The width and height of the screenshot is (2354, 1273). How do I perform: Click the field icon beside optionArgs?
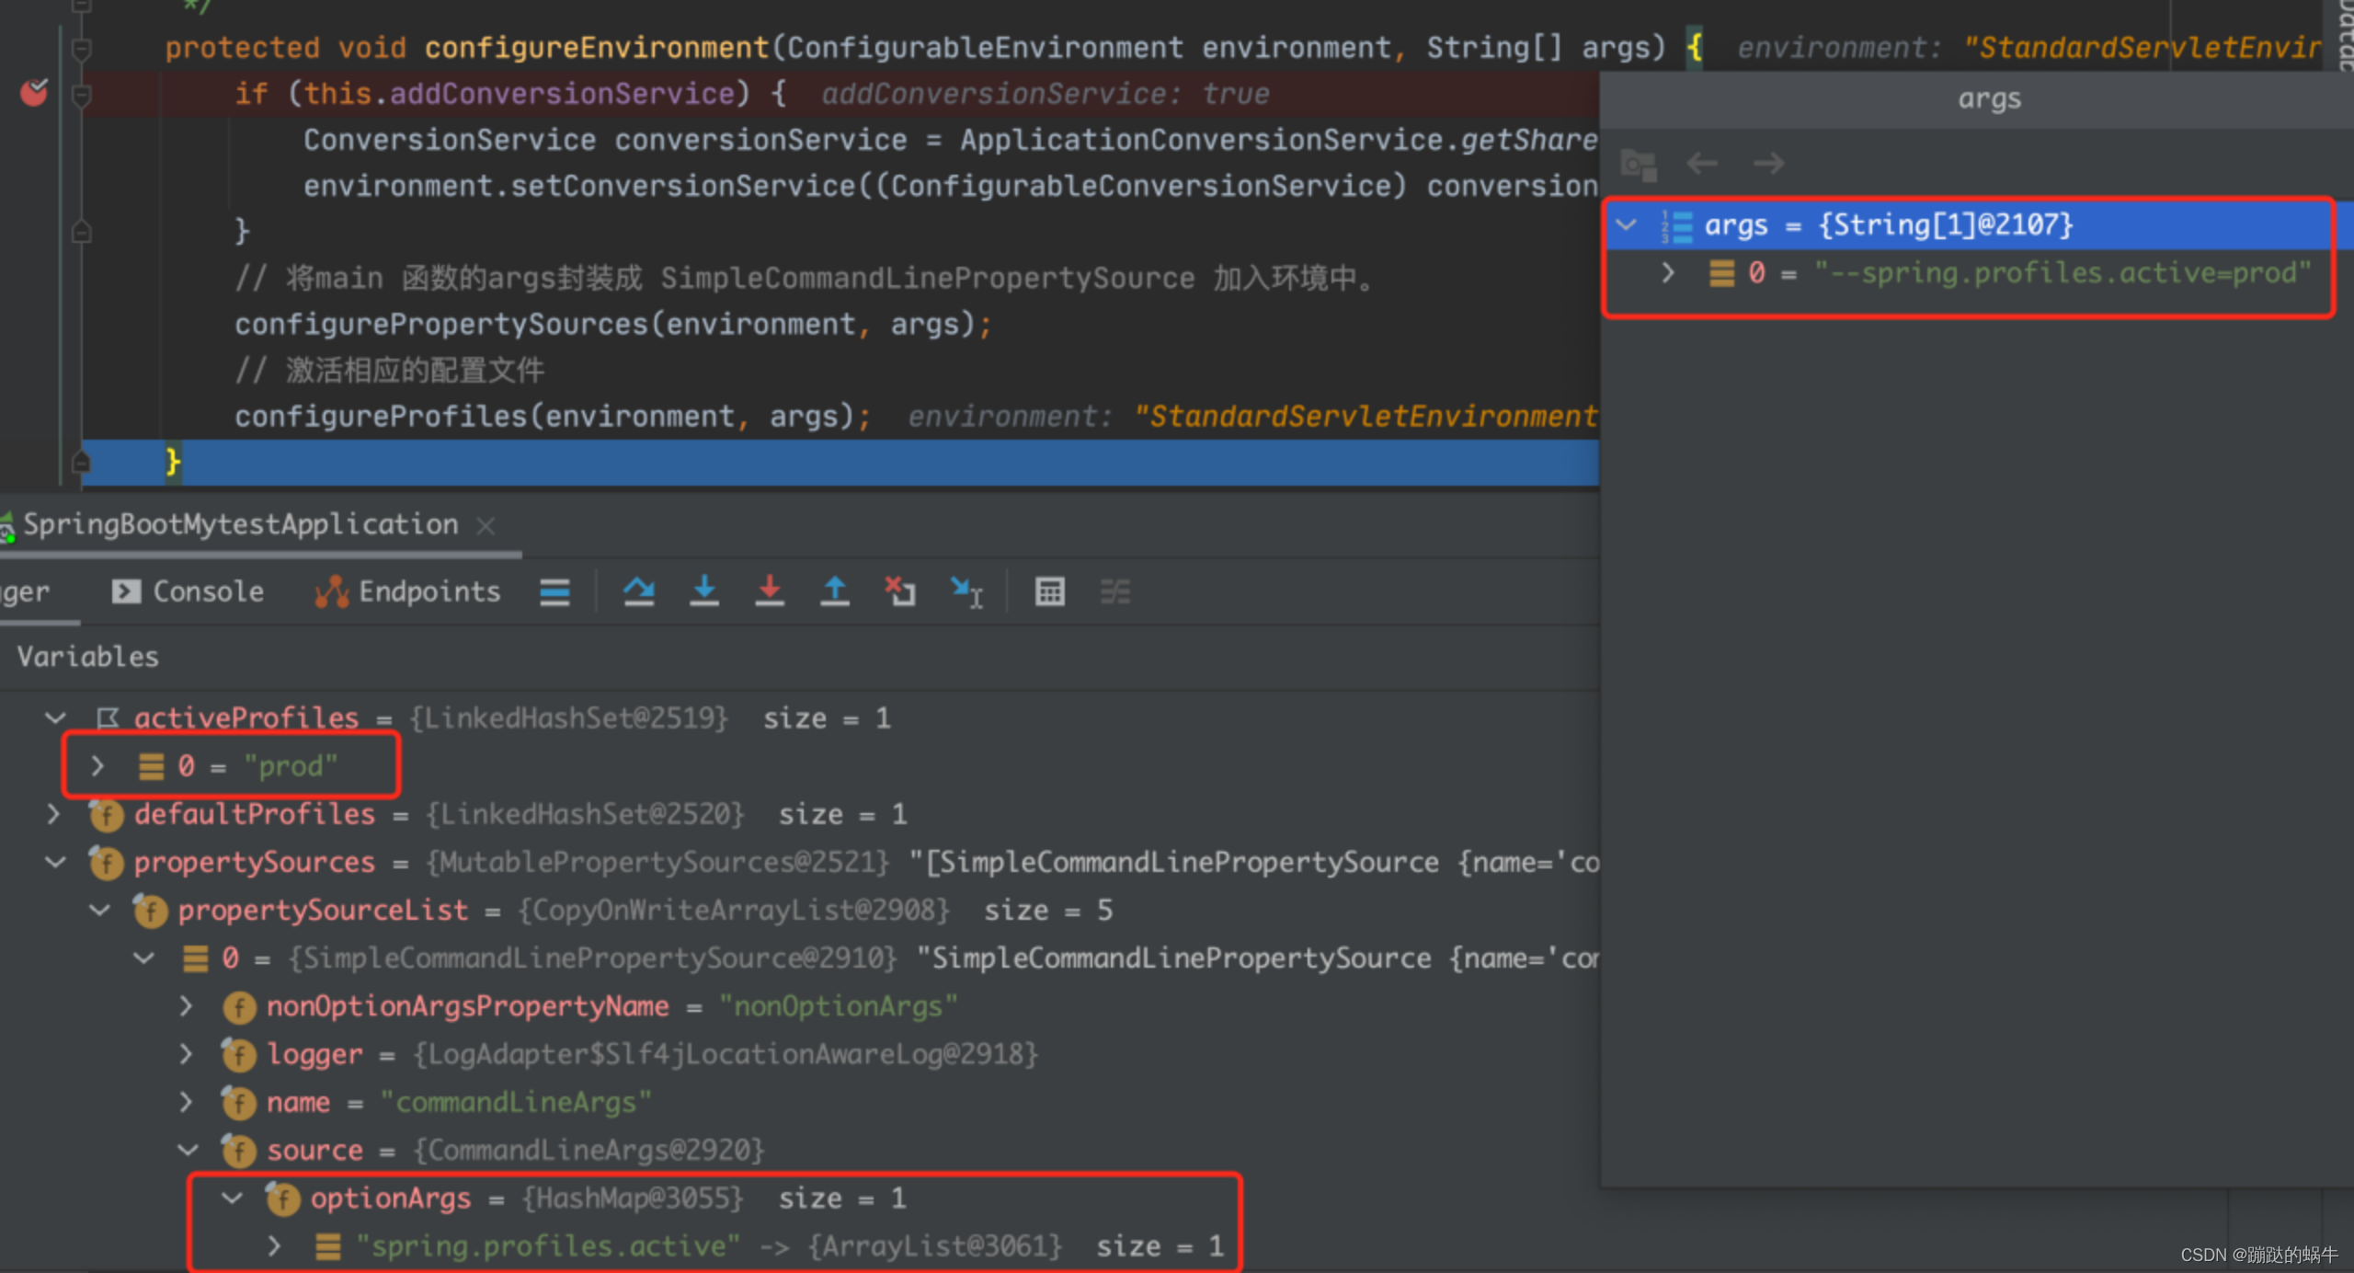[283, 1198]
